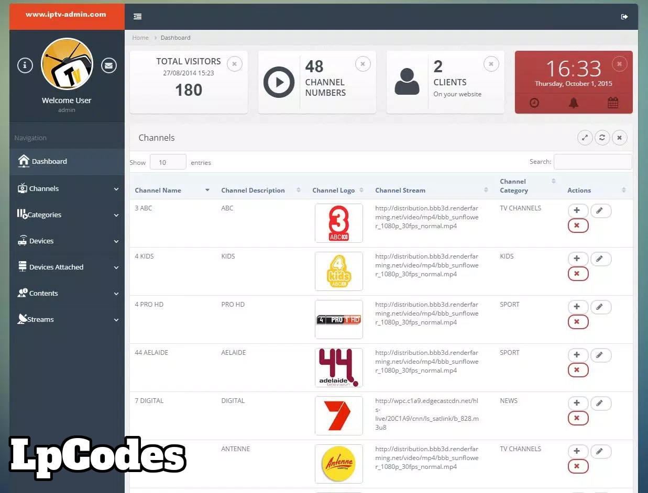Toggle the sidebar with the hamburger icon
Image resolution: width=648 pixels, height=493 pixels.
tap(138, 17)
